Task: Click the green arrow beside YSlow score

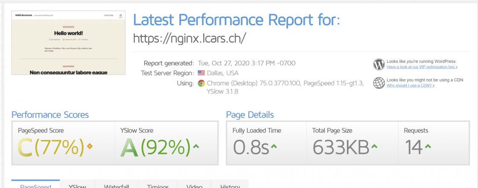Action: tap(196, 147)
